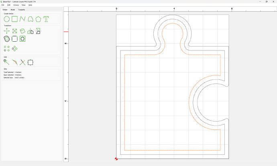The width and height of the screenshot is (277, 166).
Task: Open the File menu
Action: [x=2, y=5]
